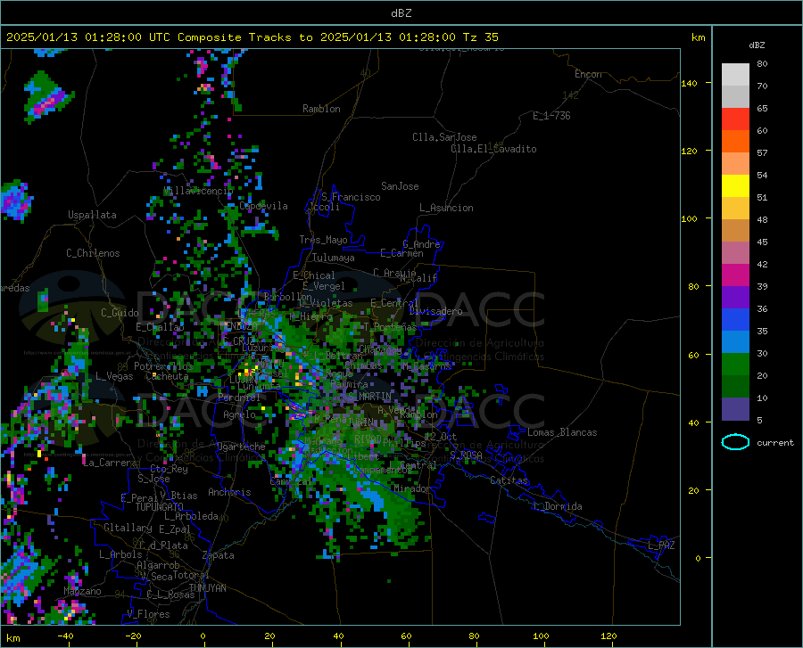Click the Villavicencio map label
Screen dimensions: 803x648
point(199,191)
